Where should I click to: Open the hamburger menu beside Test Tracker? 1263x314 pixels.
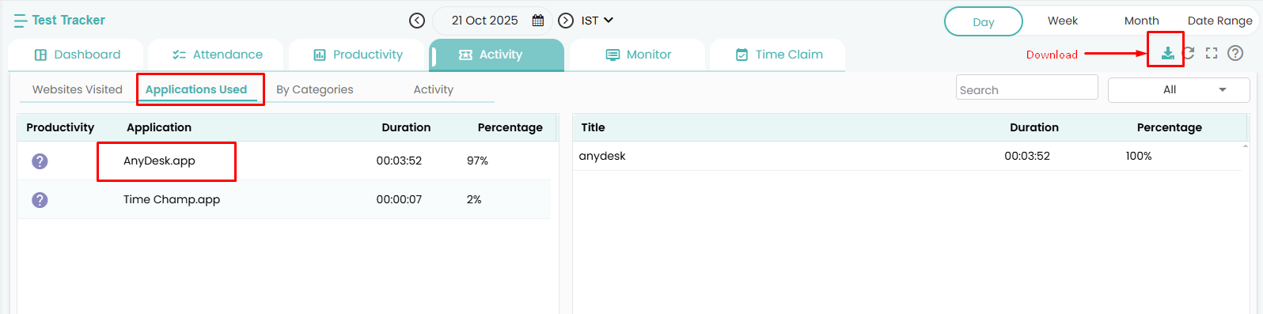20,21
